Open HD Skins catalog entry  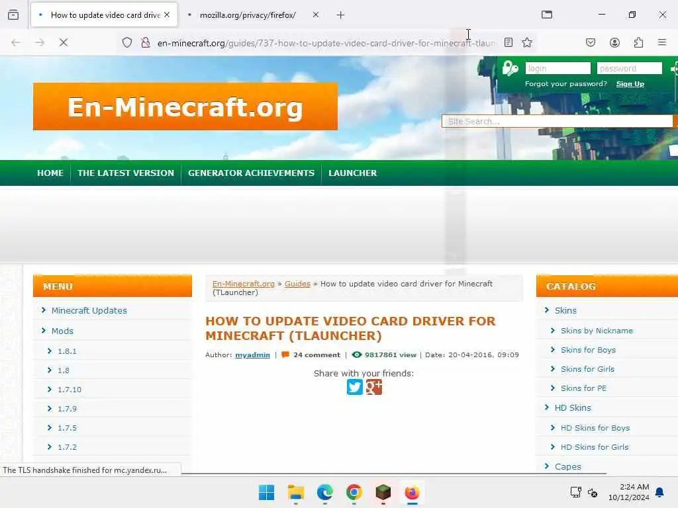pos(573,407)
